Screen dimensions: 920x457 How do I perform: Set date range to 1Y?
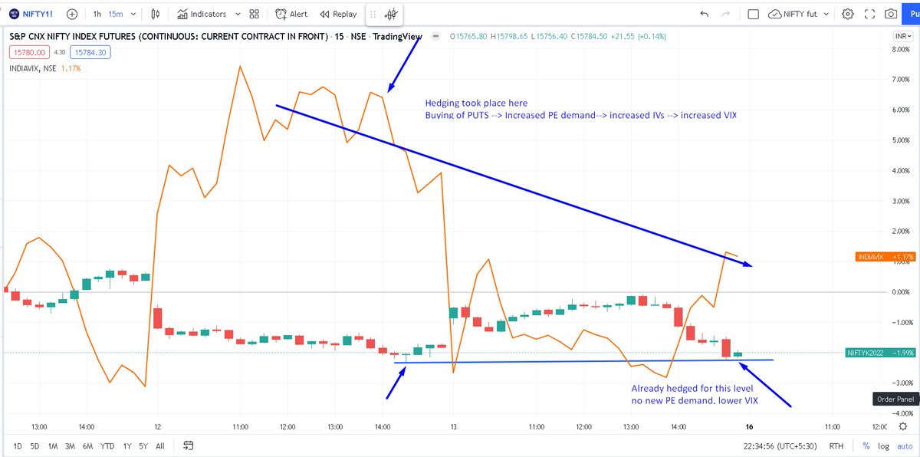pyautogui.click(x=127, y=445)
